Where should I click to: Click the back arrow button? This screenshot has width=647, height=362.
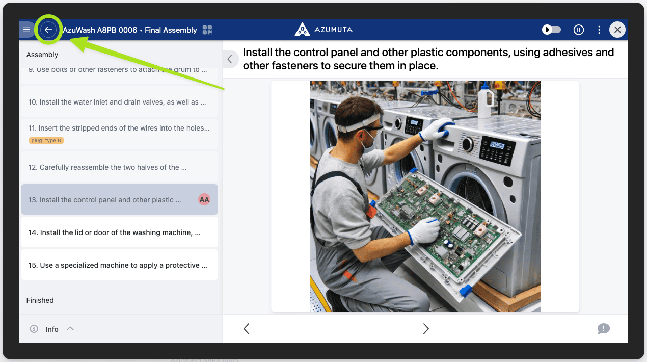48,30
